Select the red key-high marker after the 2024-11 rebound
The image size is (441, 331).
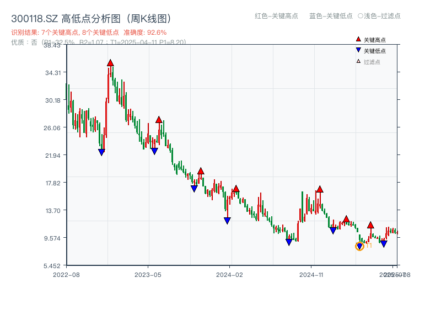(x=320, y=189)
